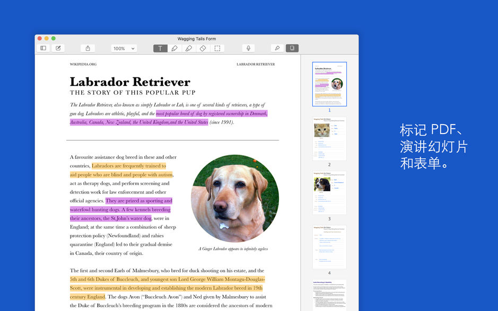This screenshot has width=498, height=311.
Task: Select page 1 thumbnail in sidebar
Action: (x=329, y=84)
